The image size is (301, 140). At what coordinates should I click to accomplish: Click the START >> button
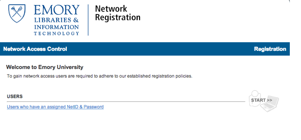[262, 100]
